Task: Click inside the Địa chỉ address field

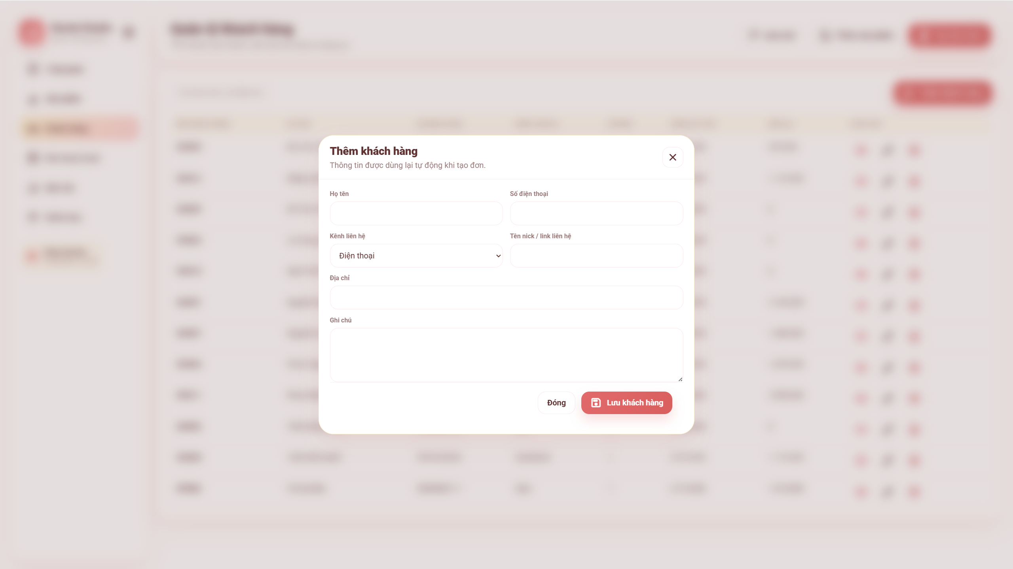Action: pyautogui.click(x=506, y=298)
